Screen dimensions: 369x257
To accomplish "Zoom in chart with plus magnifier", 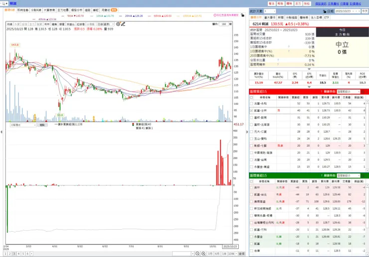I will (203, 254).
